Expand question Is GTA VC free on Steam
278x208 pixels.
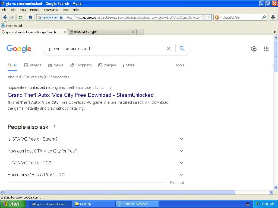pos(96,139)
